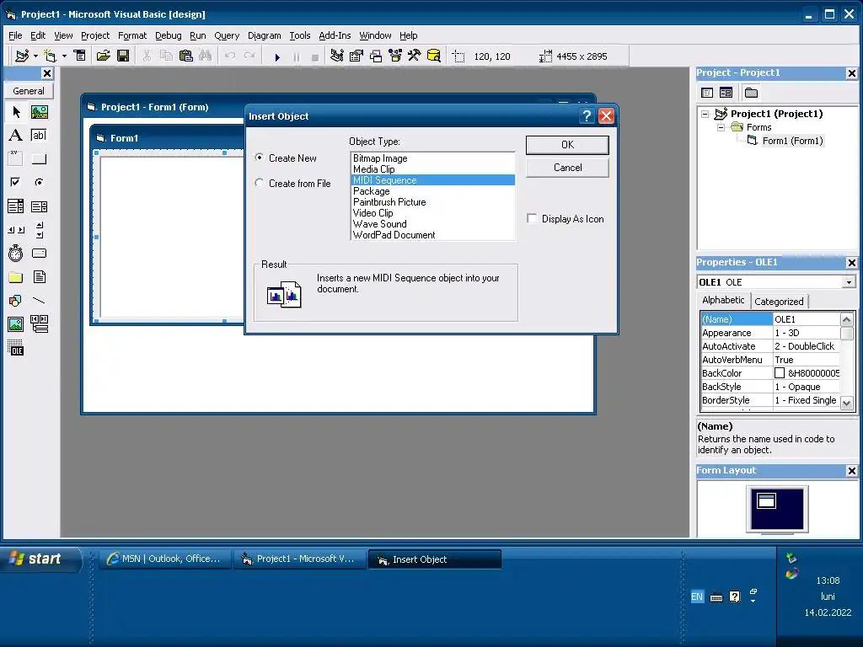Start the program with the Run arrow

click(277, 56)
